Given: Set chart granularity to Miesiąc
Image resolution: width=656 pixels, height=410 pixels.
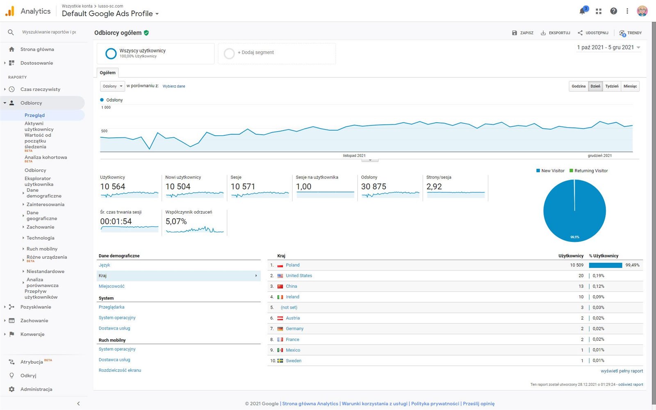Looking at the screenshot, I should coord(630,86).
